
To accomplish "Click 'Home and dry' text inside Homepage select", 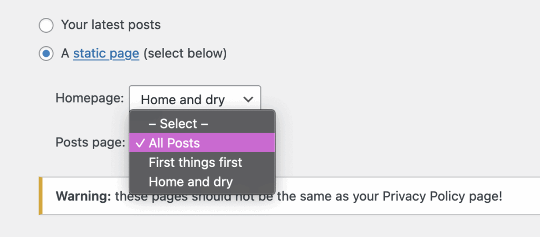I will coord(182,99).
